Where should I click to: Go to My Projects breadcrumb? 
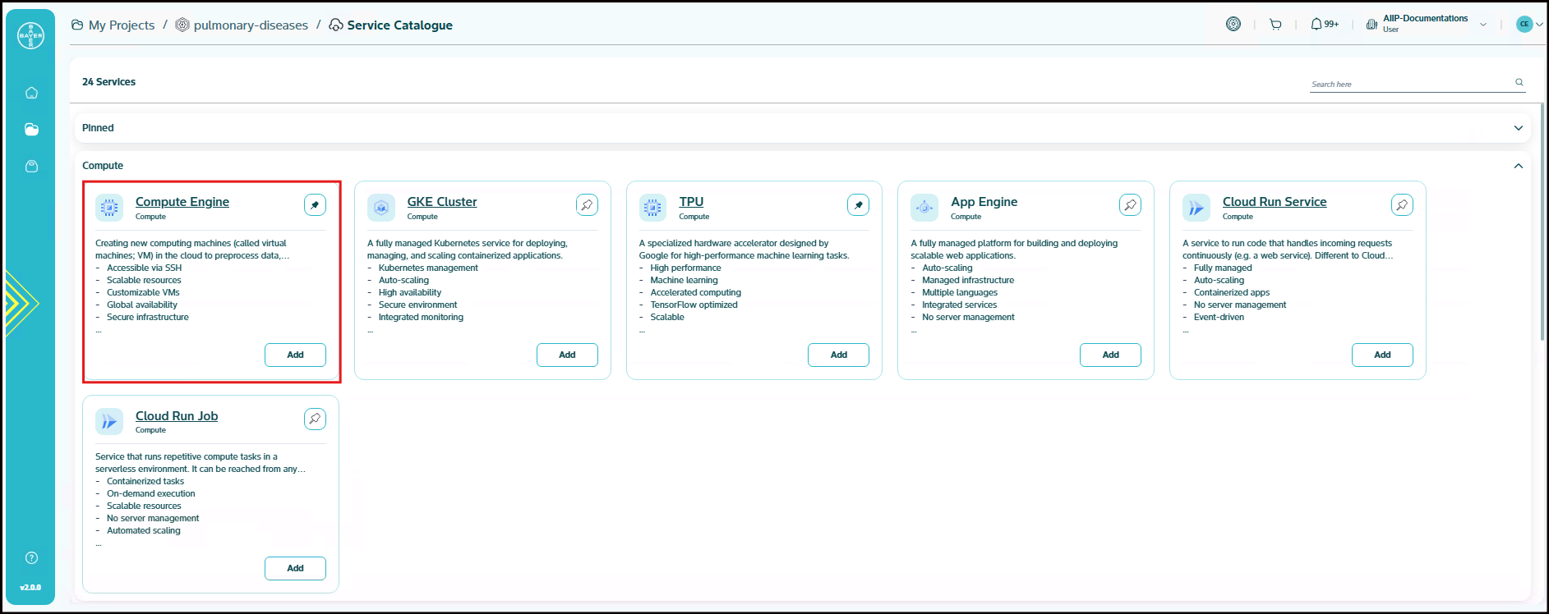coord(121,25)
